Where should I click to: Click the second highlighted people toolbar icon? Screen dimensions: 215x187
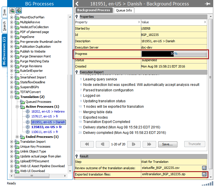(x=19, y=11)
